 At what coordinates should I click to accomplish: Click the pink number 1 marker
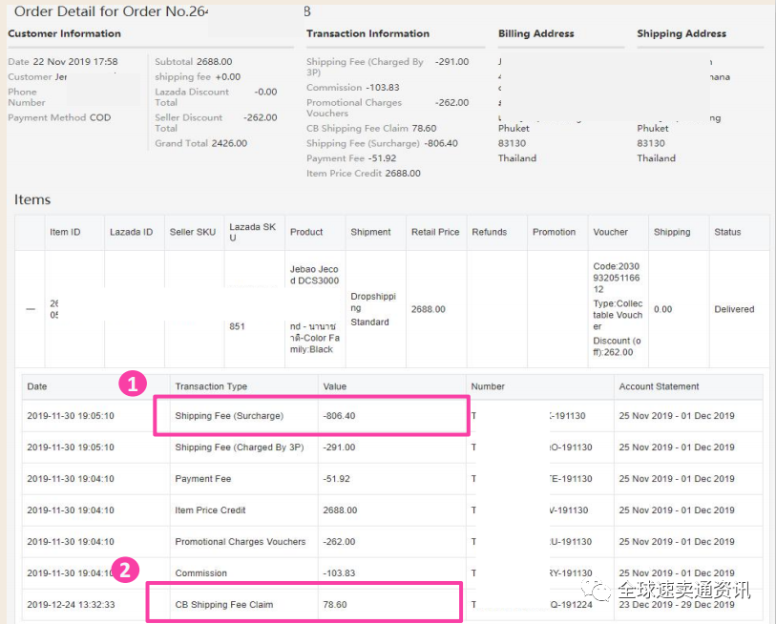132,385
